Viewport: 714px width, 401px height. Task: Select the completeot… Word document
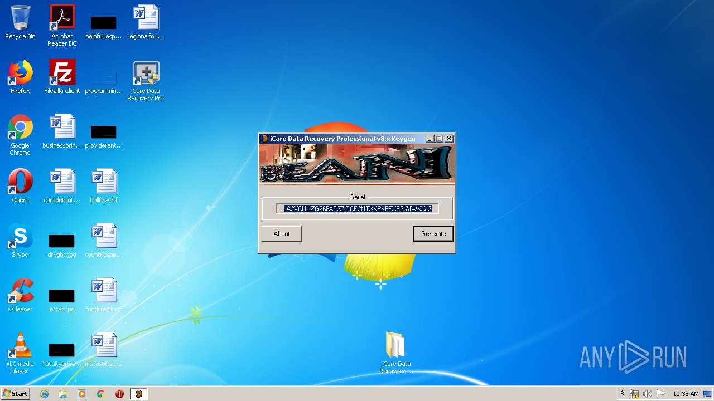(62, 187)
